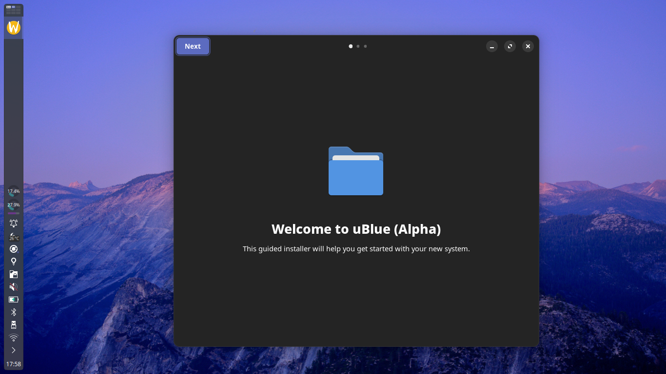The image size is (666, 374).
Task: Click the 'This guided installer will help' description text
Action: [x=356, y=249]
